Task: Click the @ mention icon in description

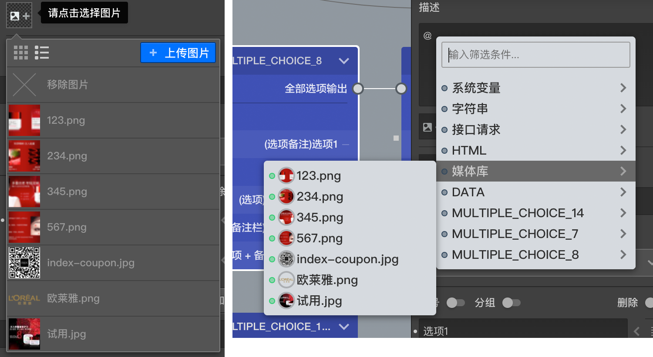Action: (427, 36)
